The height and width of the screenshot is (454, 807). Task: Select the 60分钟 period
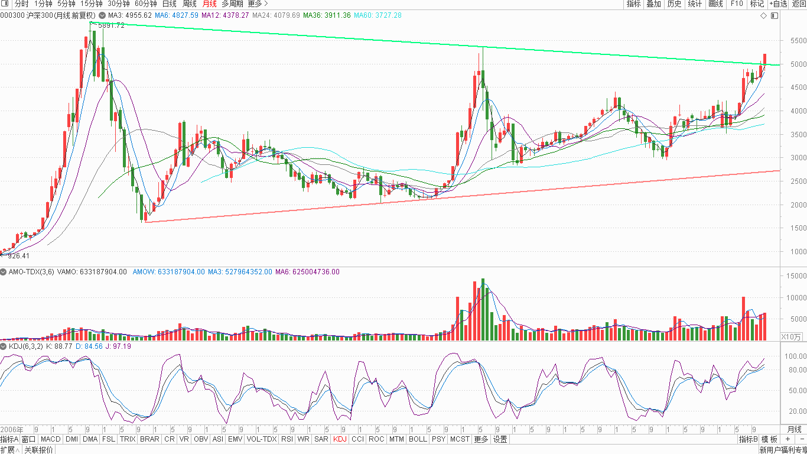pos(146,4)
